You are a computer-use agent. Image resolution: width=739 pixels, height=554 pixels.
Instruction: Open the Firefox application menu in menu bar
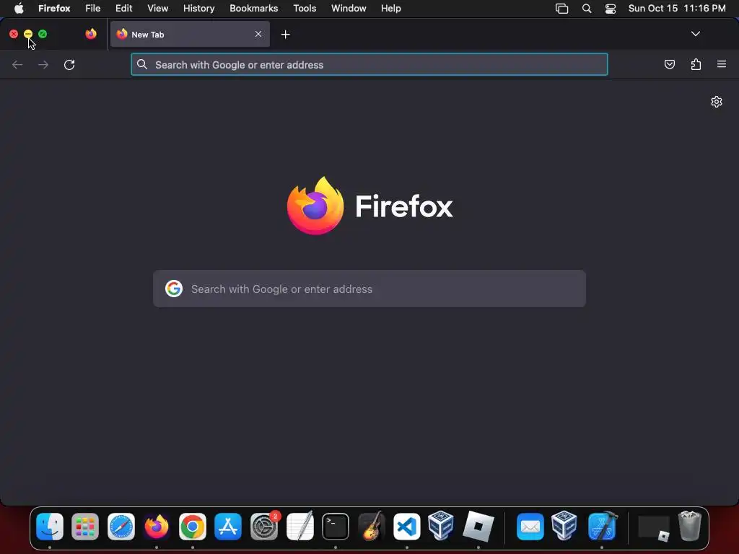pyautogui.click(x=54, y=9)
